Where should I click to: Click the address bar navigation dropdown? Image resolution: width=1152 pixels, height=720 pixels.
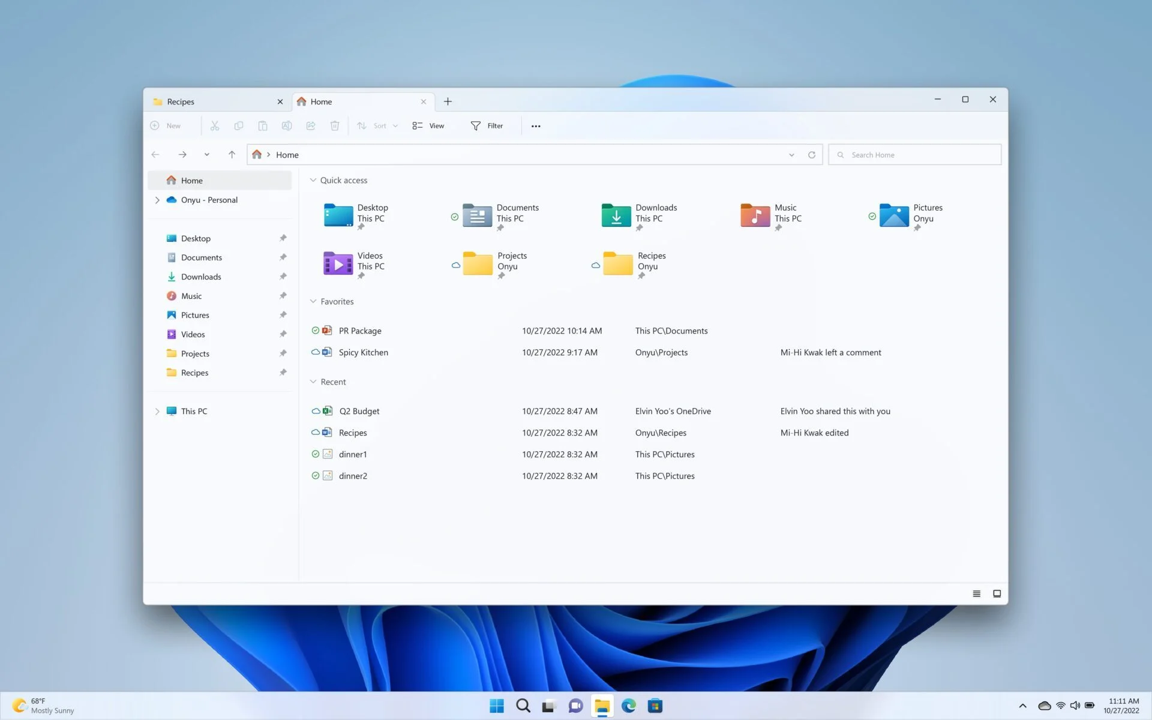point(791,155)
